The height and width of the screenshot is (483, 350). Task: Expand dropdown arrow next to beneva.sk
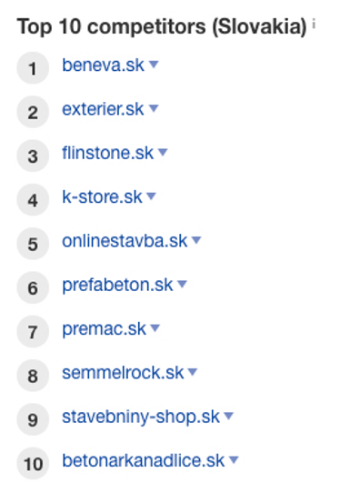(154, 65)
